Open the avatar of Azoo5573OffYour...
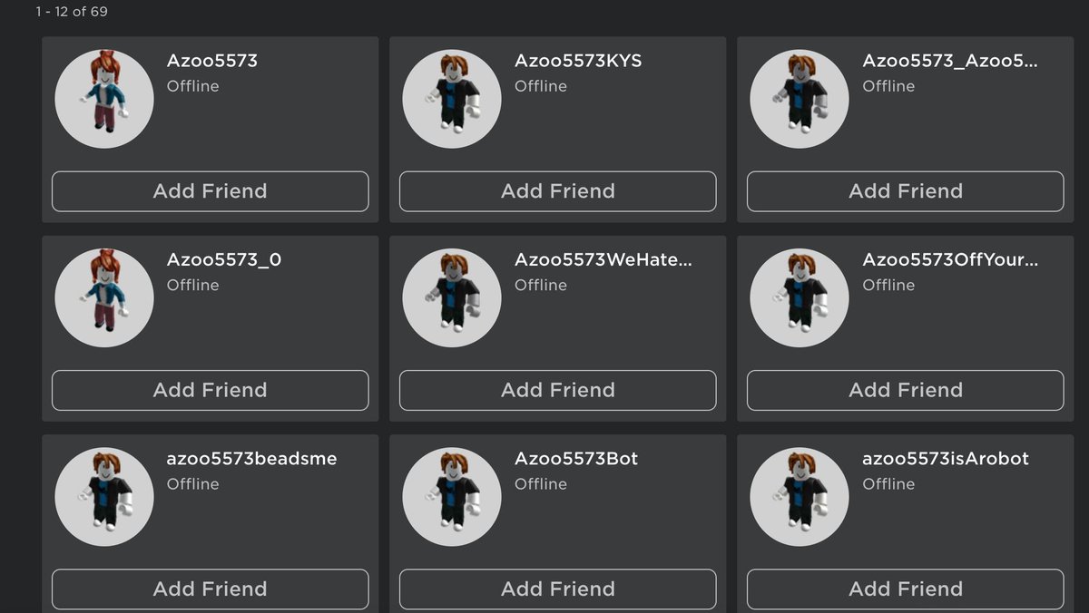The width and height of the screenshot is (1089, 613). [x=800, y=297]
